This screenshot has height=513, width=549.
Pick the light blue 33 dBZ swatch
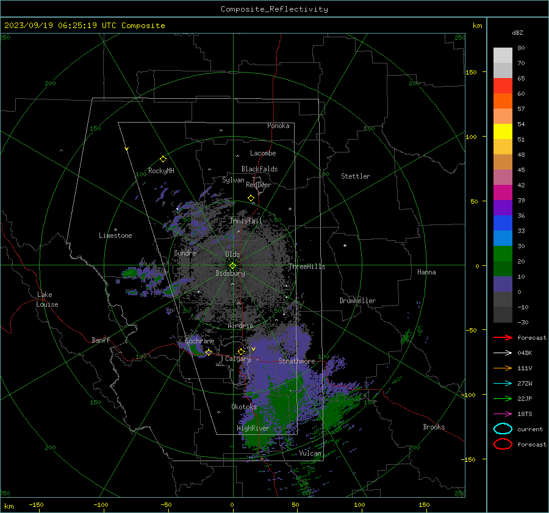pos(503,238)
